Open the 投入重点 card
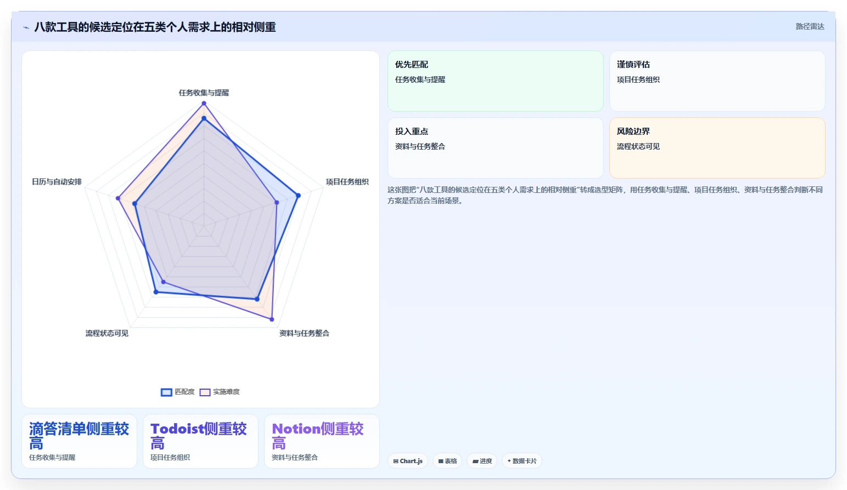This screenshot has width=847, height=490. click(496, 148)
